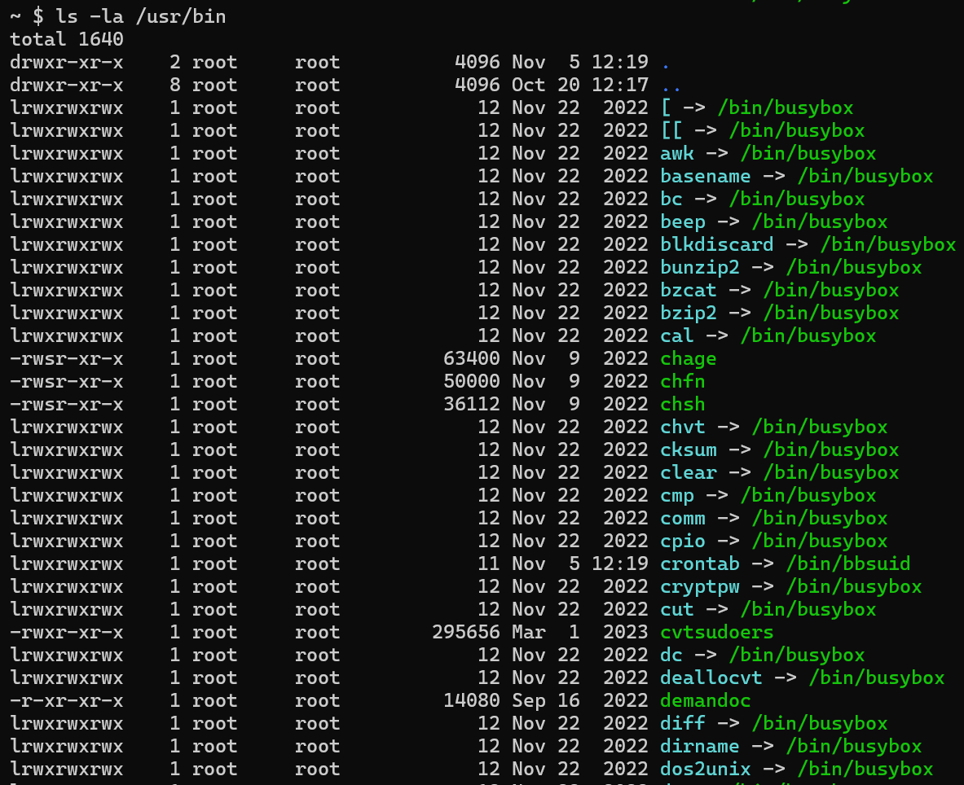Select the awk symlink name
The height and width of the screenshot is (785, 964).
coord(676,153)
